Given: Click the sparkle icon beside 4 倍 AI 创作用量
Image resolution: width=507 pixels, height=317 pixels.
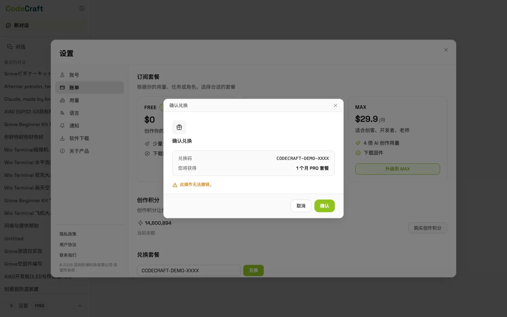Looking at the screenshot, I should tap(358, 143).
